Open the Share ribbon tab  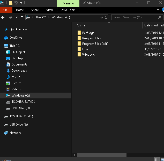(35, 10)
